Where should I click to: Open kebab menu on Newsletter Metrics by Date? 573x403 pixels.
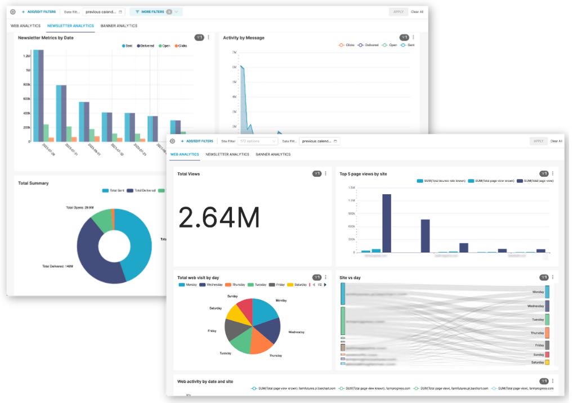(209, 38)
